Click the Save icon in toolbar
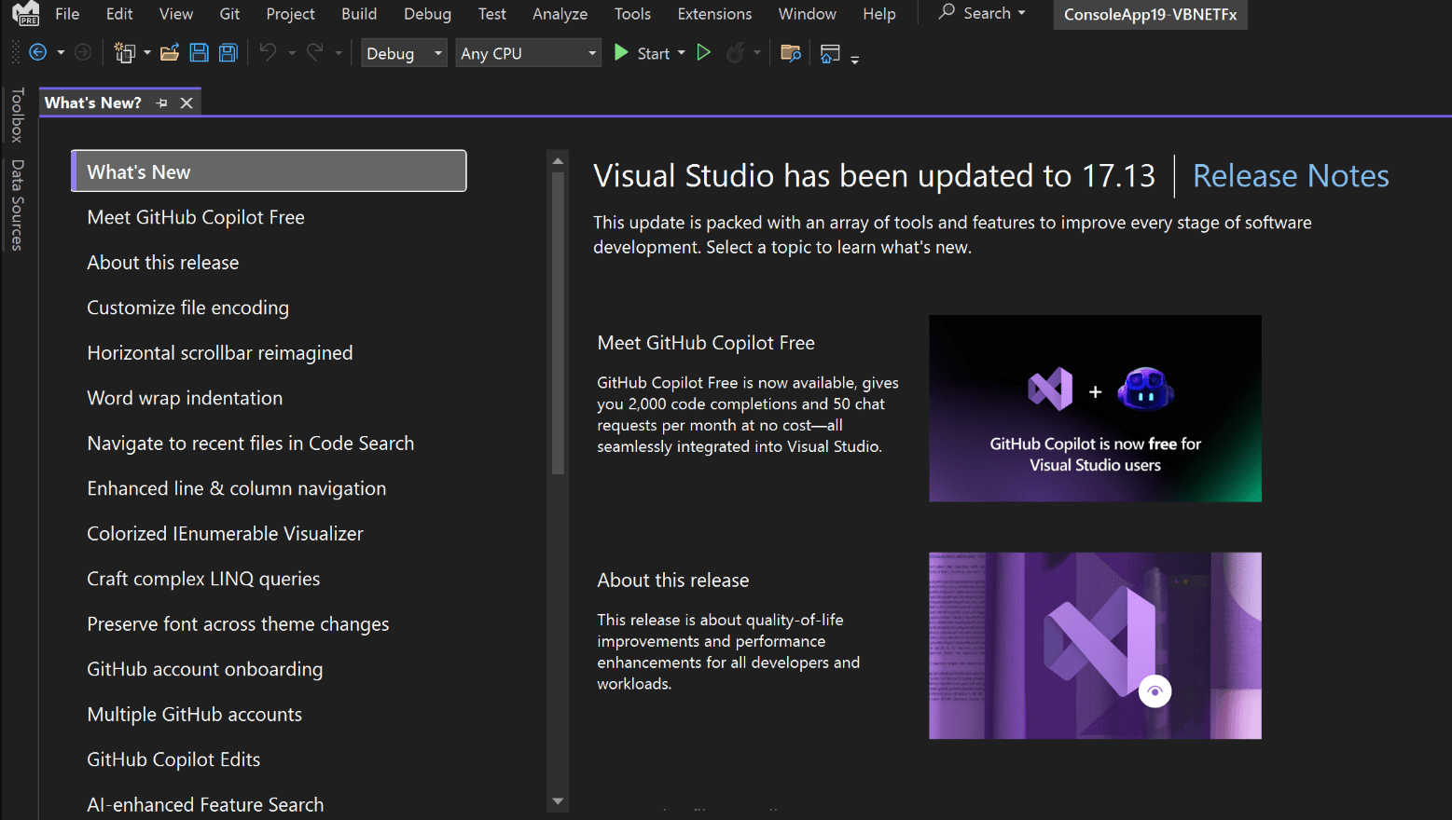This screenshot has height=820, width=1452. pos(199,53)
